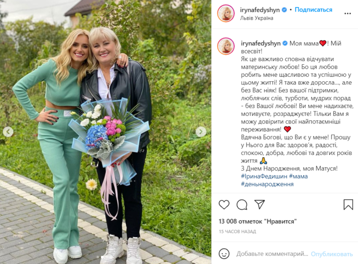Go to next photo with right arrow
The image size is (358, 264).
(201, 131)
